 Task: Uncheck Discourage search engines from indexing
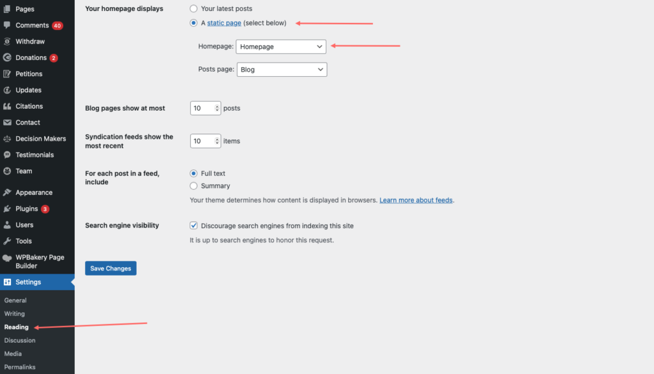(x=194, y=226)
